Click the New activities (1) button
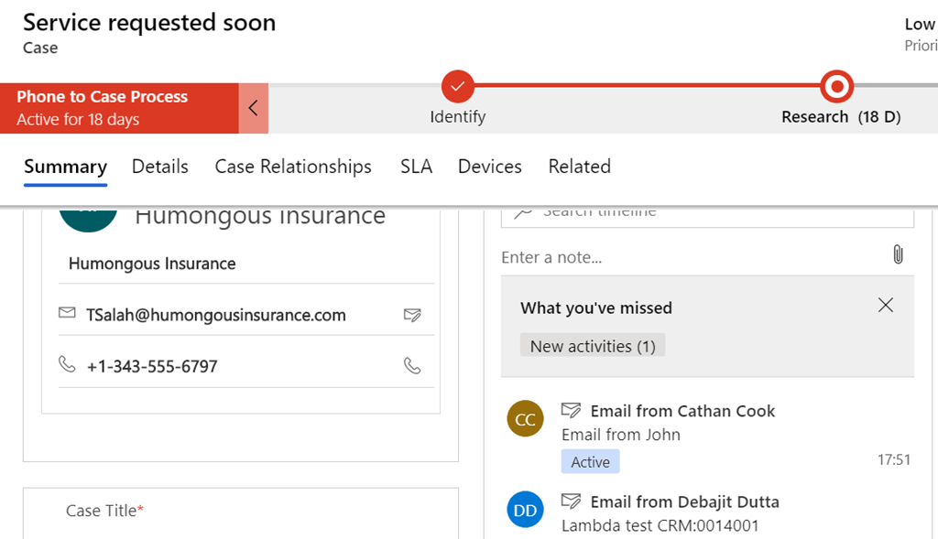The height and width of the screenshot is (539, 938). (x=593, y=346)
